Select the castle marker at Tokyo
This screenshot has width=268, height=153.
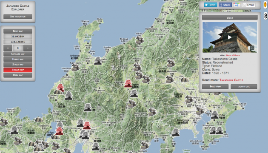pyautogui.click(x=200, y=110)
